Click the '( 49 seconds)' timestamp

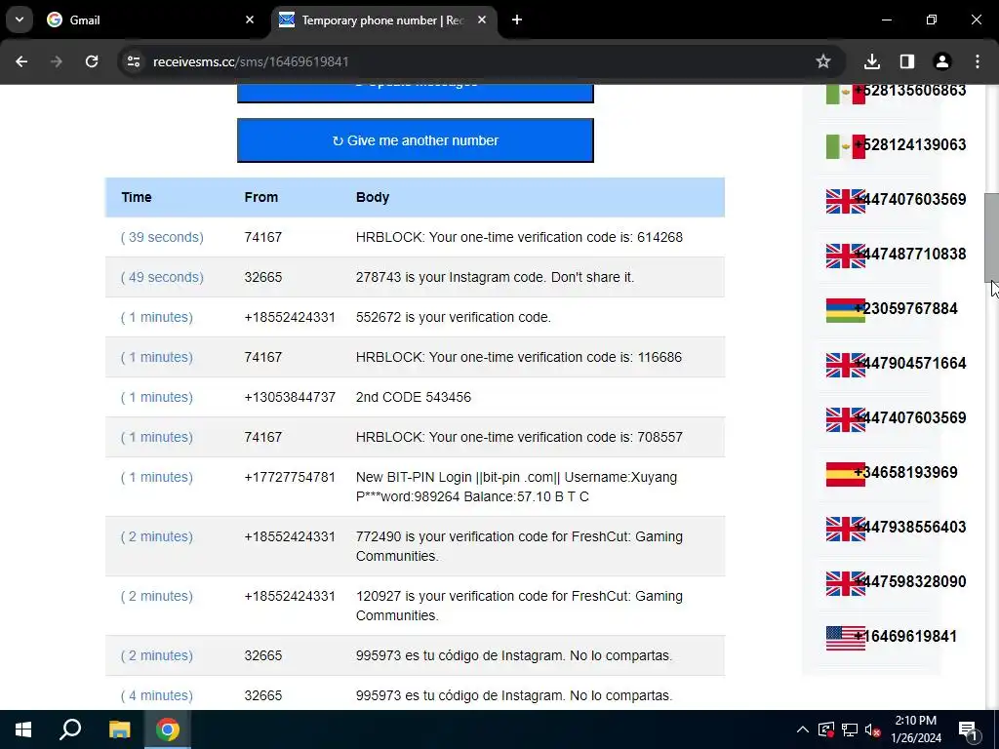click(x=163, y=278)
